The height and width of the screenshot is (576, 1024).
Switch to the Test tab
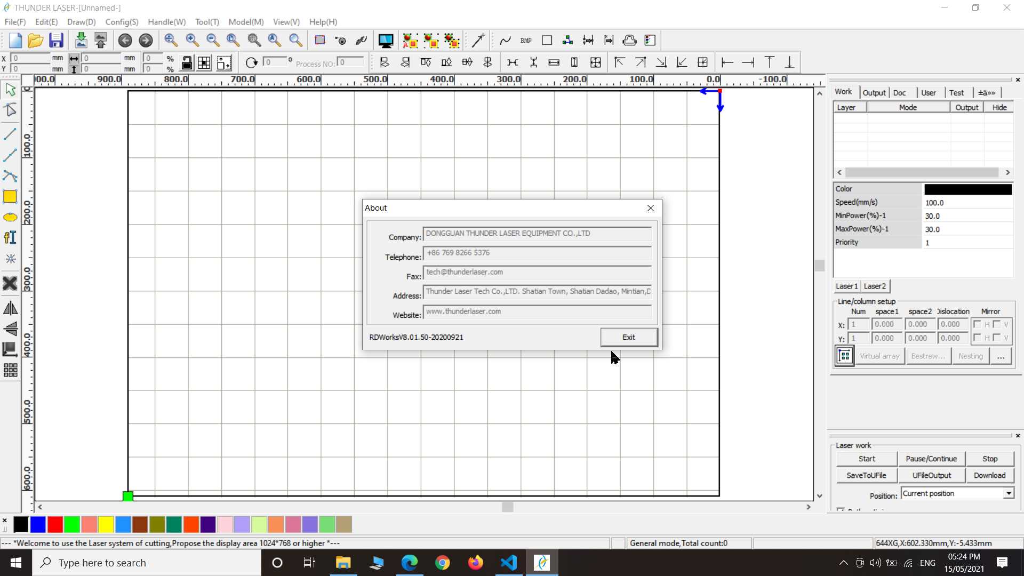pyautogui.click(x=956, y=93)
